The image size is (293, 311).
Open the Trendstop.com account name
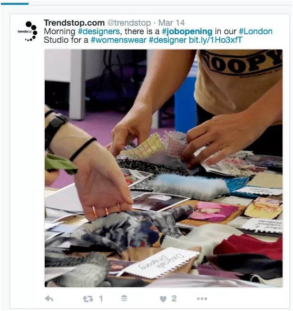(x=74, y=23)
